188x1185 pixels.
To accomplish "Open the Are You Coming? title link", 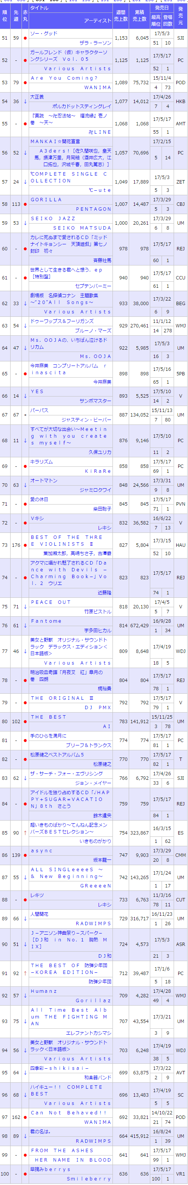I will (x=58, y=78).
